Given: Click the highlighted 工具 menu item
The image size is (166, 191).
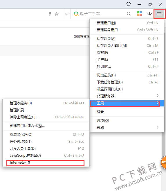Looking at the screenshot, I should pyautogui.click(x=127, y=103).
